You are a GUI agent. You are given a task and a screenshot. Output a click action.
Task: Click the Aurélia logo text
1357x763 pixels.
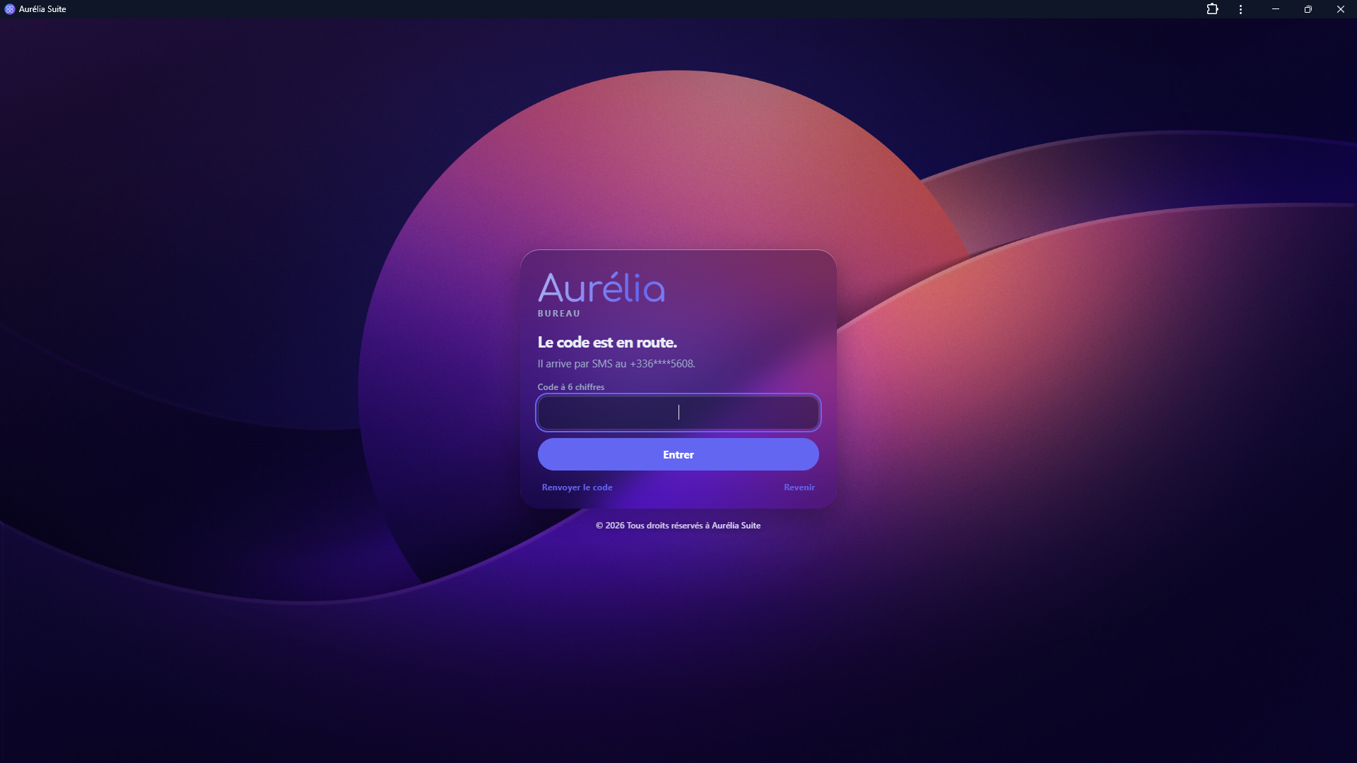(x=601, y=288)
